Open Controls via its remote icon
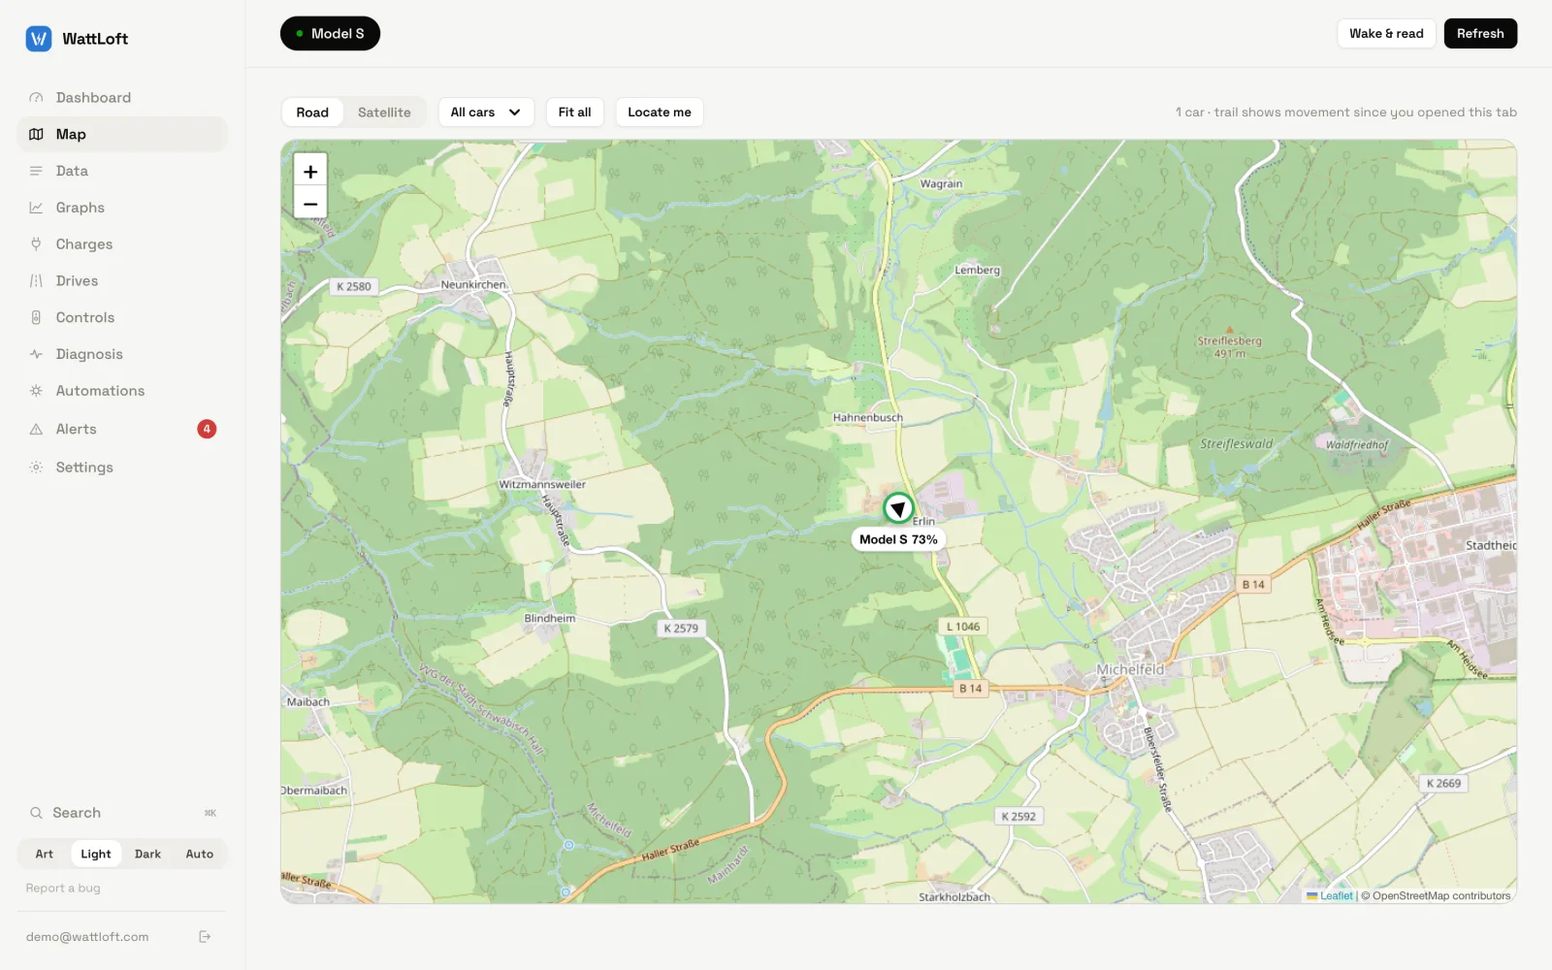 (x=36, y=317)
